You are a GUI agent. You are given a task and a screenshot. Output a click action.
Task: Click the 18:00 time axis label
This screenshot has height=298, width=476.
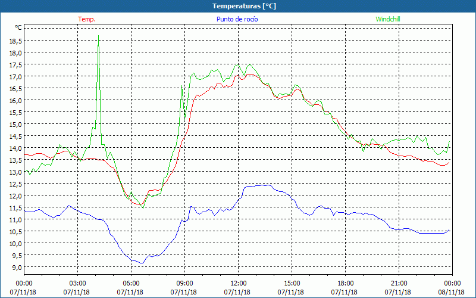tap(346, 284)
